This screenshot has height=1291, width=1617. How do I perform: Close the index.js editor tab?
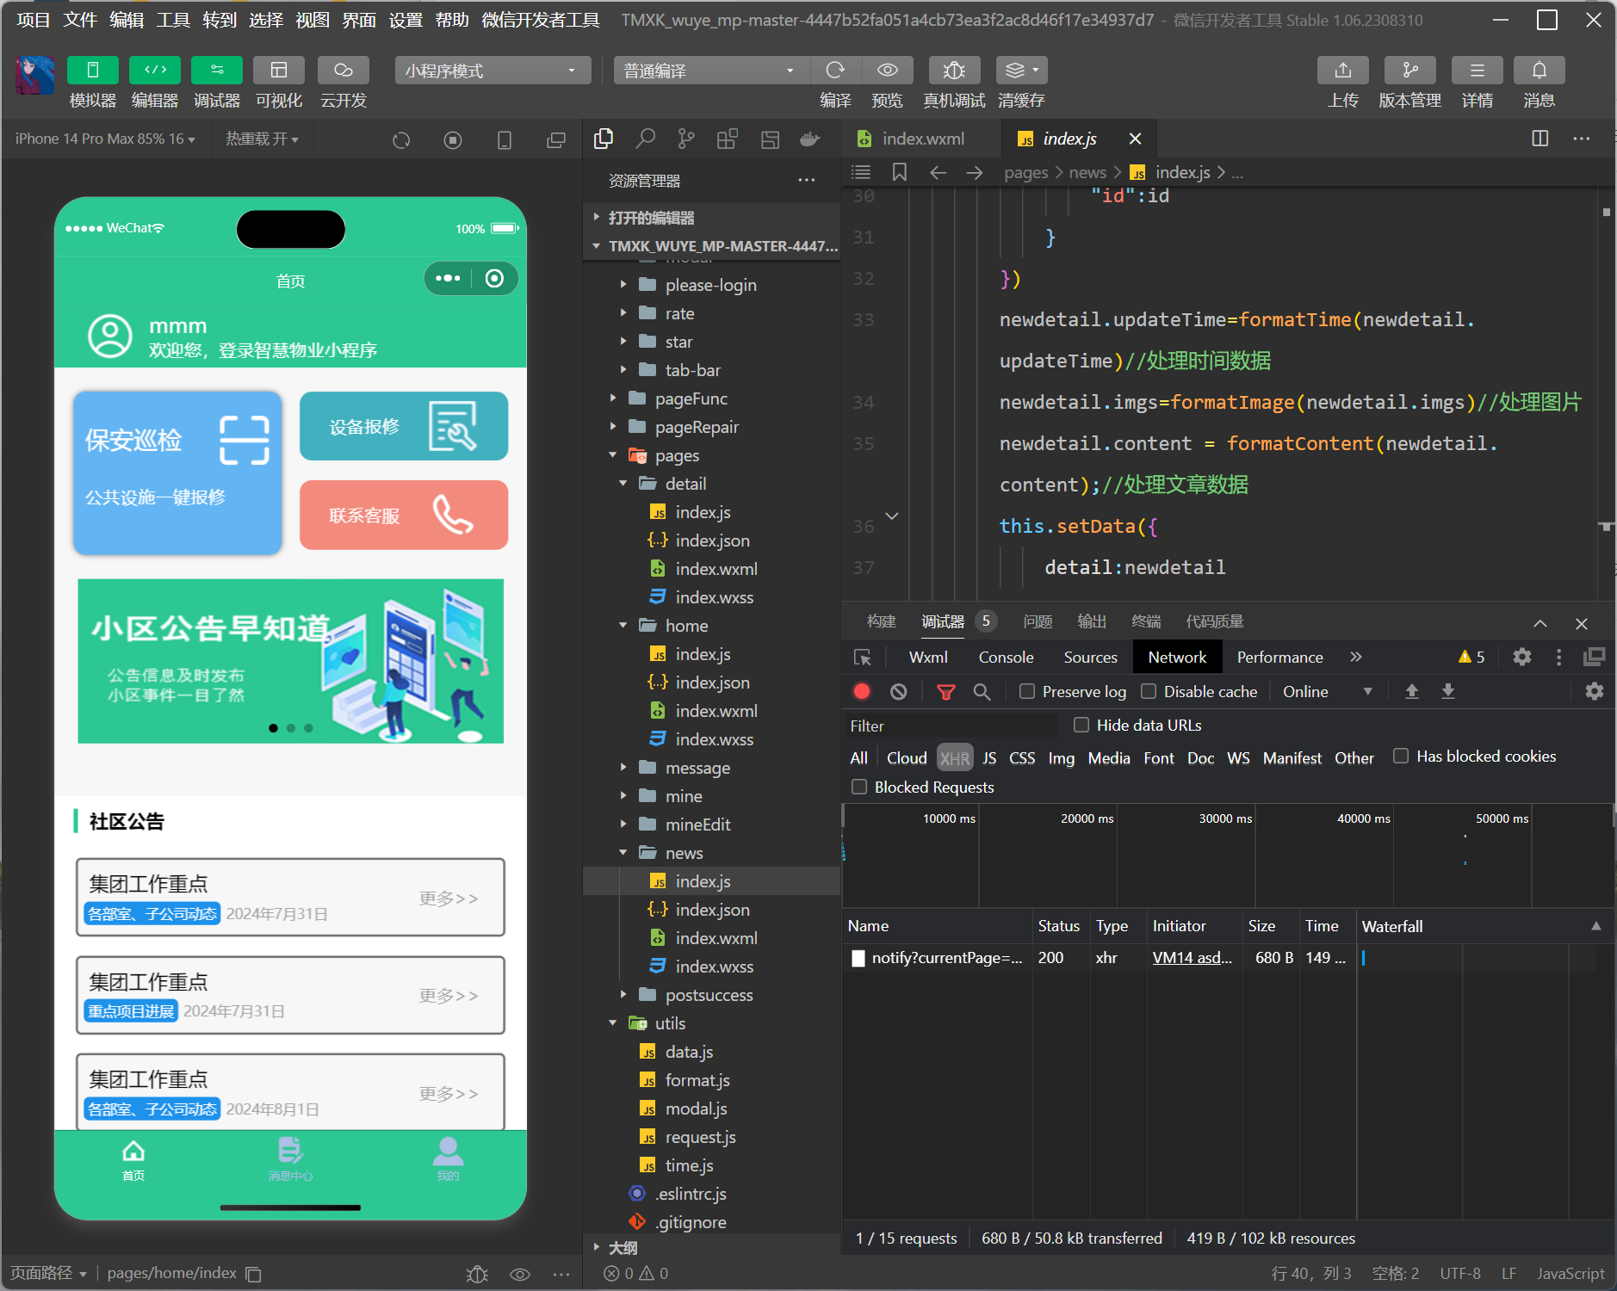click(x=1135, y=139)
